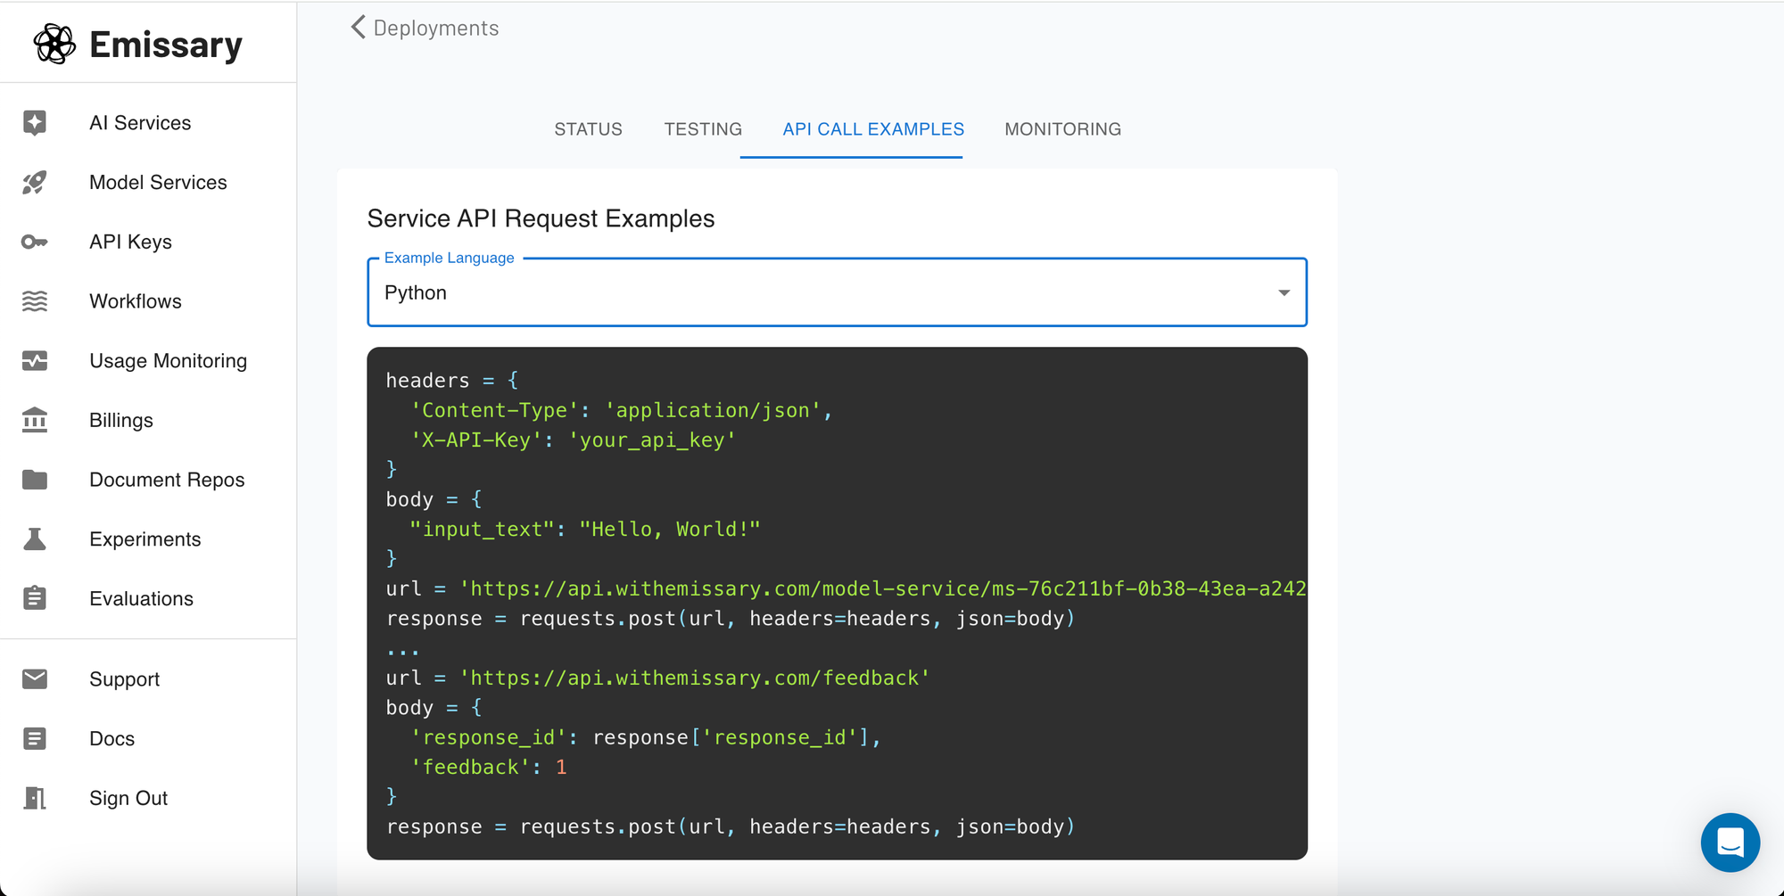Click the Model Services rocket icon

35,182
